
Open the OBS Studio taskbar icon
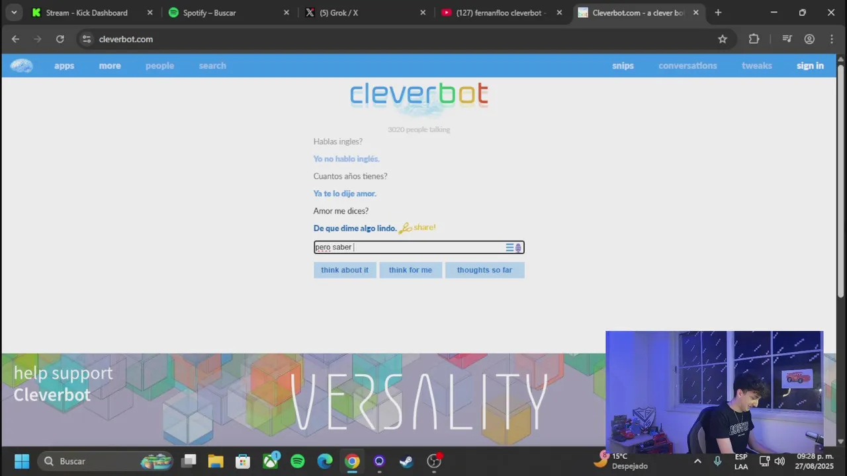pyautogui.click(x=434, y=461)
